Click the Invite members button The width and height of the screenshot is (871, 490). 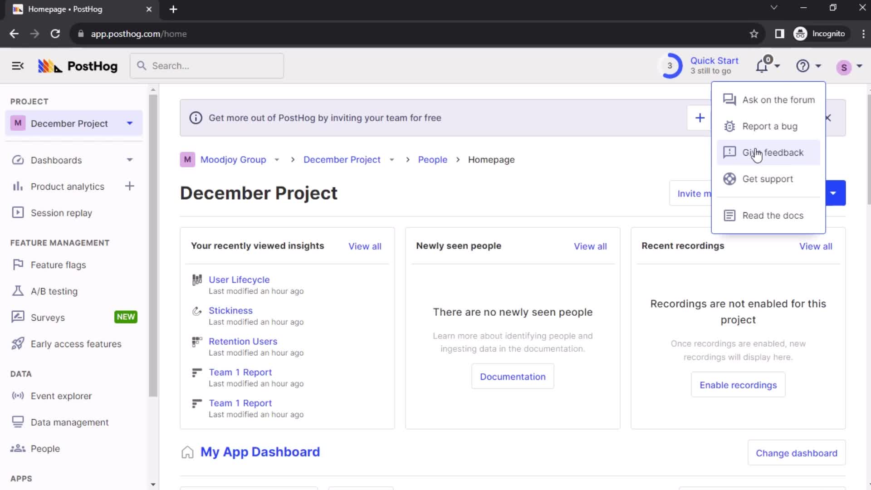pyautogui.click(x=691, y=193)
